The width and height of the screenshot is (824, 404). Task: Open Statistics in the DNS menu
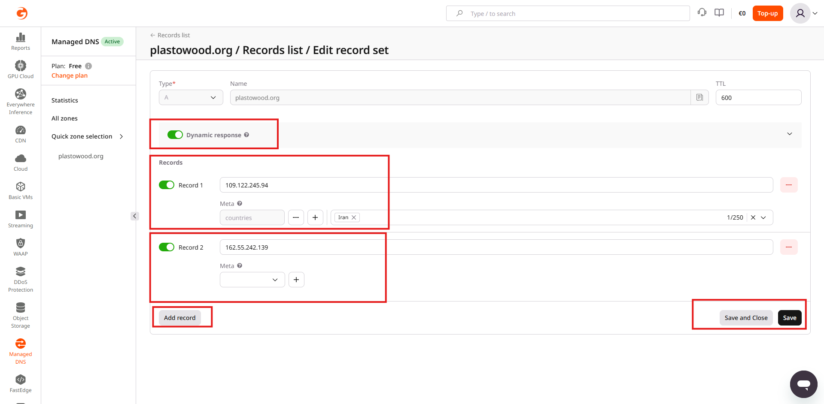tap(65, 100)
